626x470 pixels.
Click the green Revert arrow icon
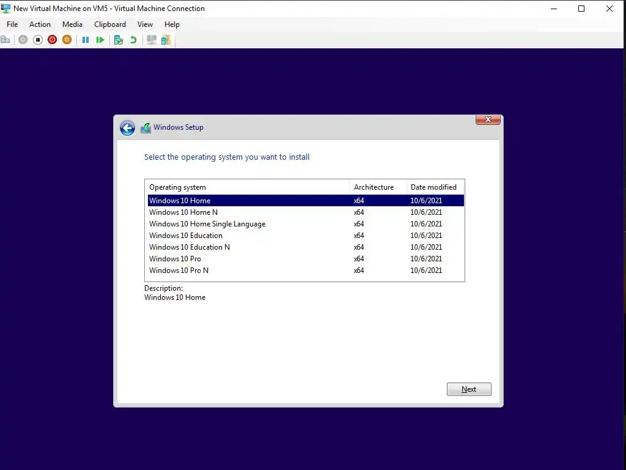pos(133,40)
